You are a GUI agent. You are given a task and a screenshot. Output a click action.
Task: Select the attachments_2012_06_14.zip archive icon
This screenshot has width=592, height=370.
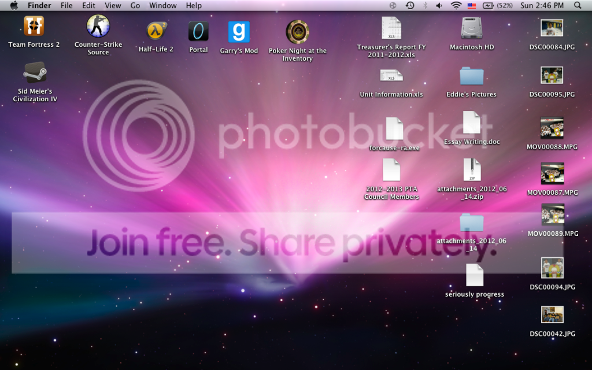472,169
